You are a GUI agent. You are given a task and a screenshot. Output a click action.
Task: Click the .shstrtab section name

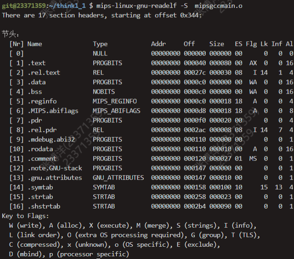click(x=44, y=206)
